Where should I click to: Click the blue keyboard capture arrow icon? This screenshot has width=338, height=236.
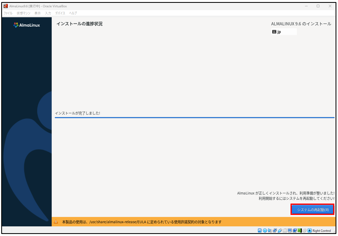[x=310, y=231]
